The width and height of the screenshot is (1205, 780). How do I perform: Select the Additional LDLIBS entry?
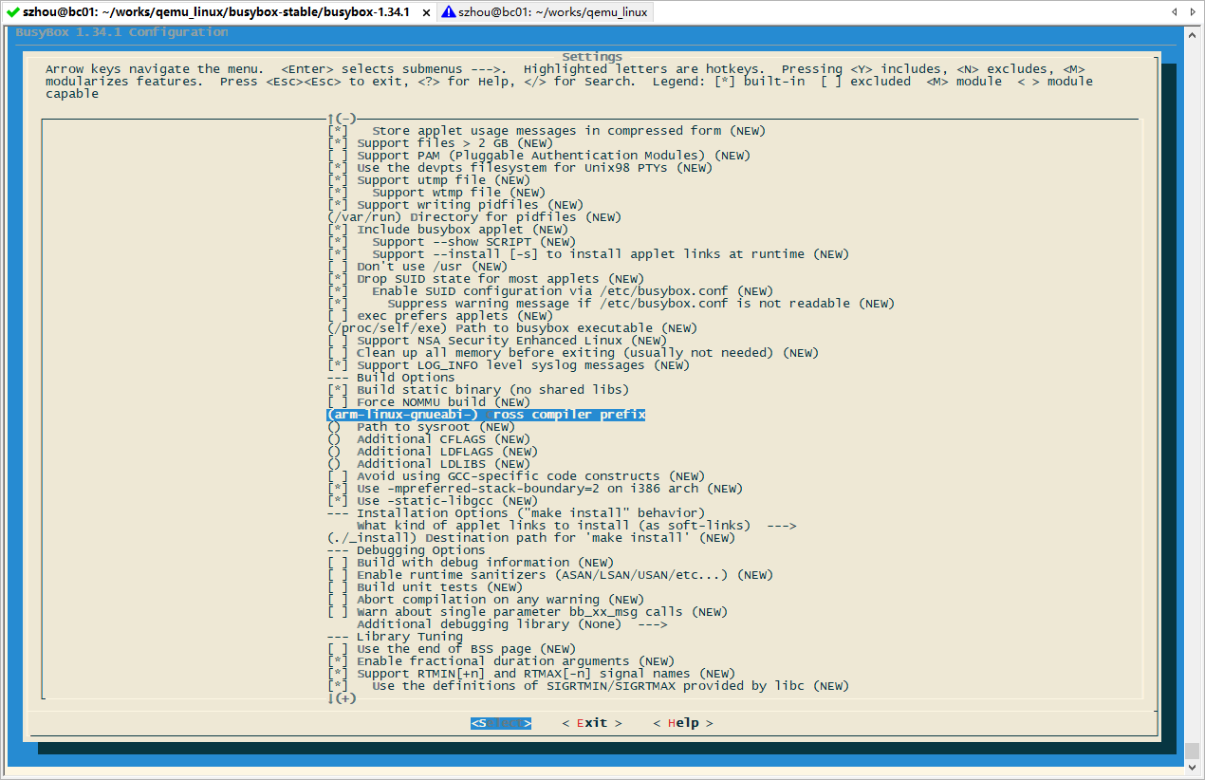[428, 464]
